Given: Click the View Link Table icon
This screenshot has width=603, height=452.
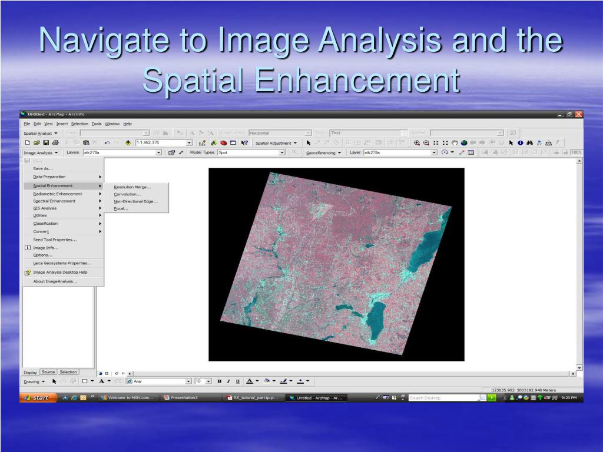Looking at the screenshot, I should pos(471,152).
